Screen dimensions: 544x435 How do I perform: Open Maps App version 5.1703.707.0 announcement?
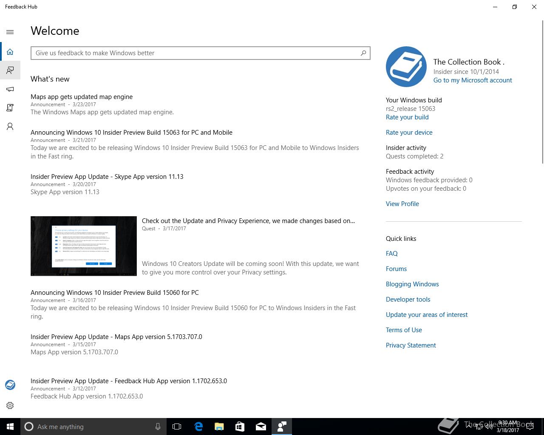116,337
